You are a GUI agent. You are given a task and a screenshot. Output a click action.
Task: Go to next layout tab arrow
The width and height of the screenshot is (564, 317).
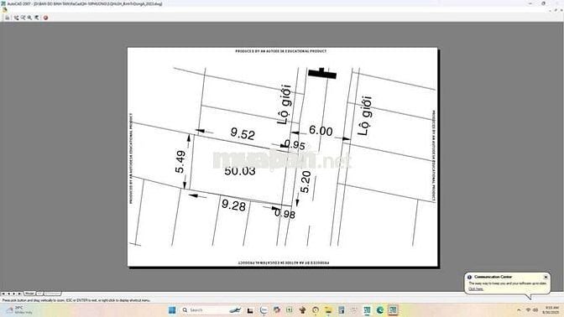click(14, 294)
